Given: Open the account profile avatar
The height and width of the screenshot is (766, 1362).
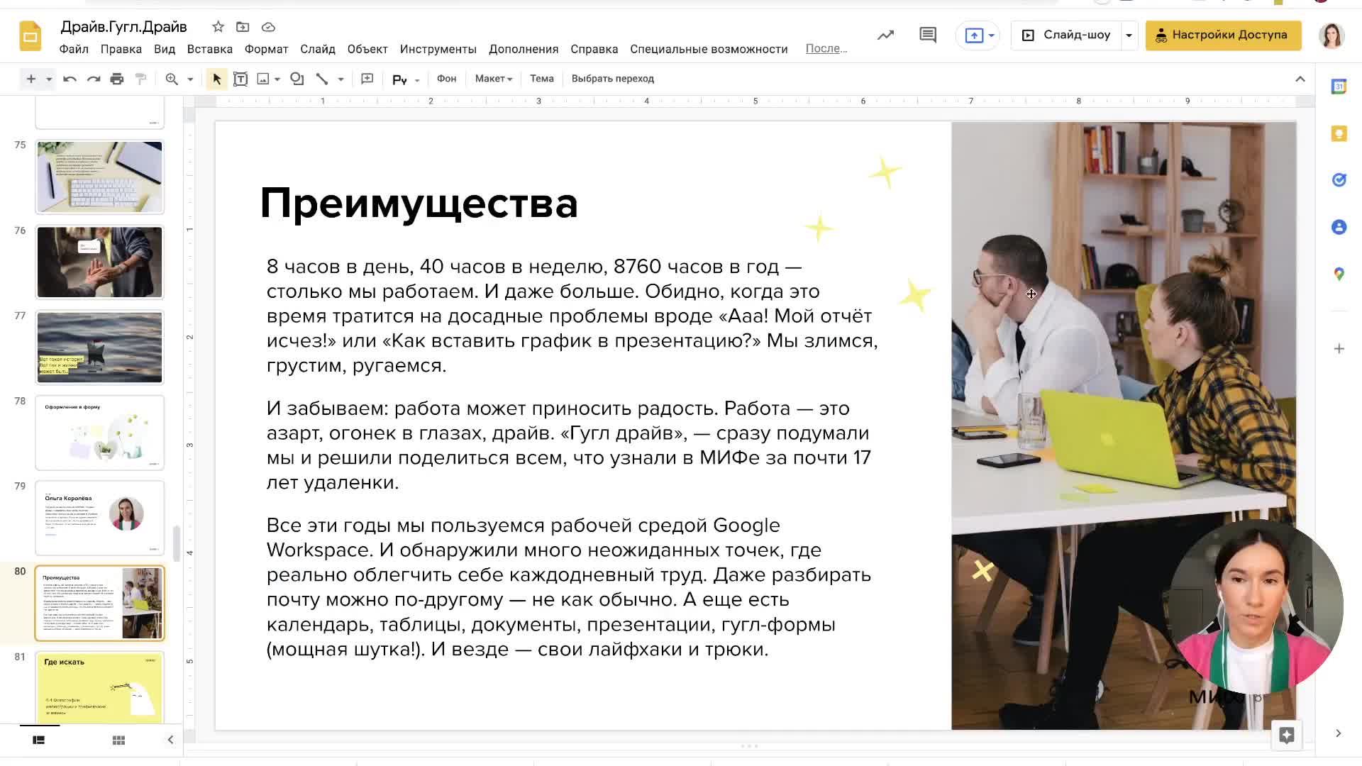Looking at the screenshot, I should (x=1331, y=35).
